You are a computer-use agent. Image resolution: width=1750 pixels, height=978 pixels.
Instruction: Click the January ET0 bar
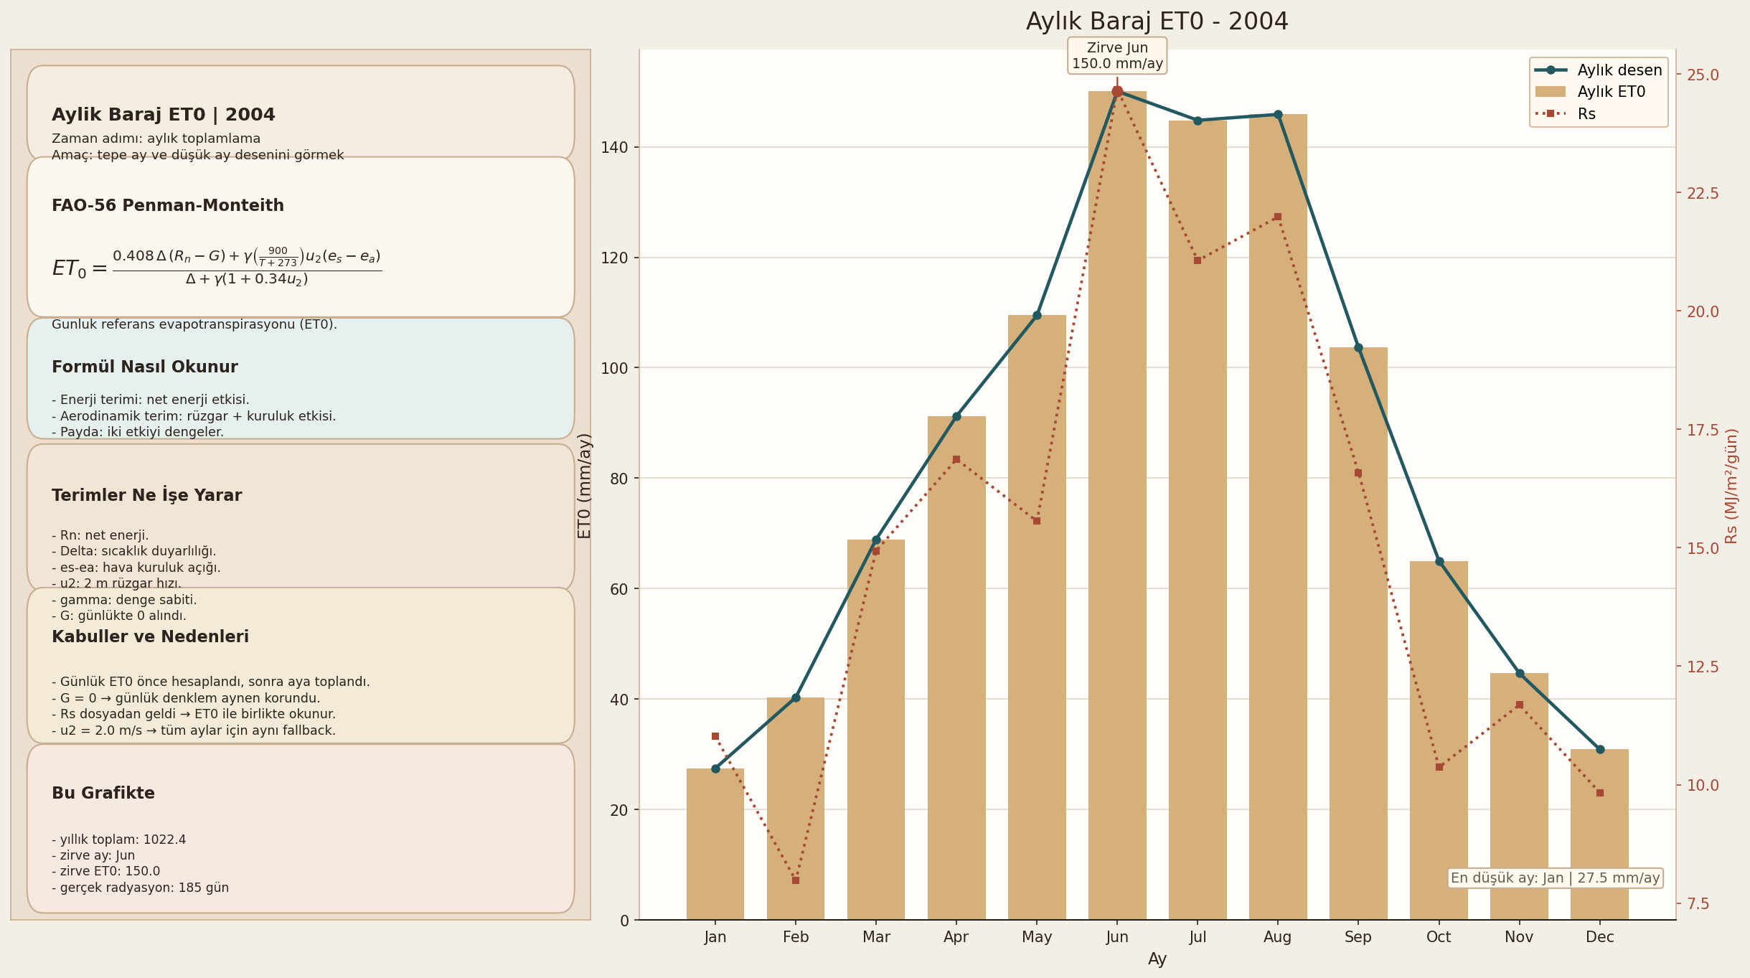tap(715, 844)
